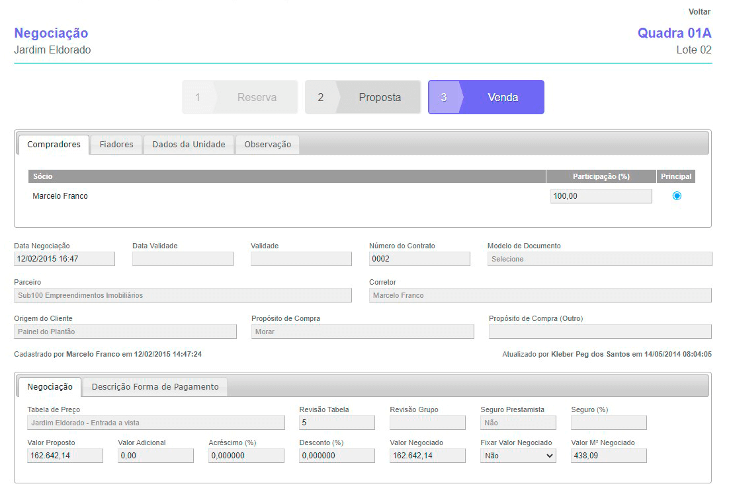This screenshot has width=729, height=492.
Task: Select the Venda step button
Action: (486, 97)
